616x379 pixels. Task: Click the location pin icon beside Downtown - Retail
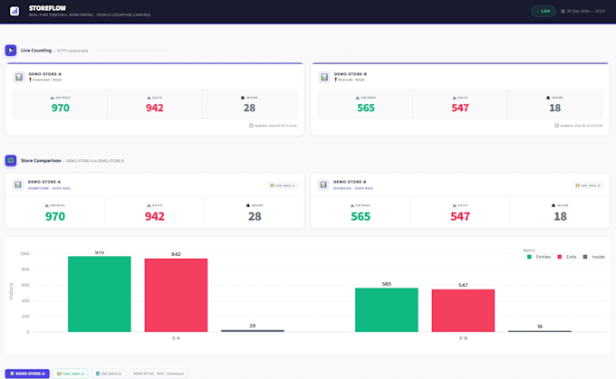30,80
